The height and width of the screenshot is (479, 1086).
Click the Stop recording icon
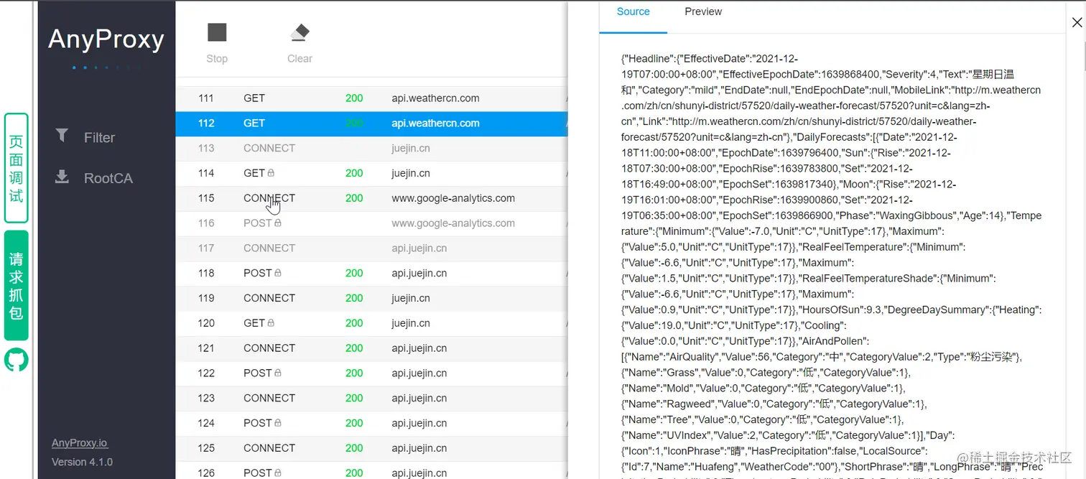217,33
